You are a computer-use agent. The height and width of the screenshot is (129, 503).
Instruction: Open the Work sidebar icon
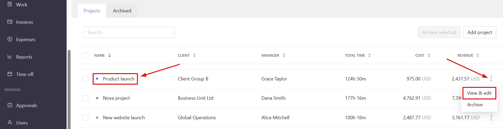10,4
